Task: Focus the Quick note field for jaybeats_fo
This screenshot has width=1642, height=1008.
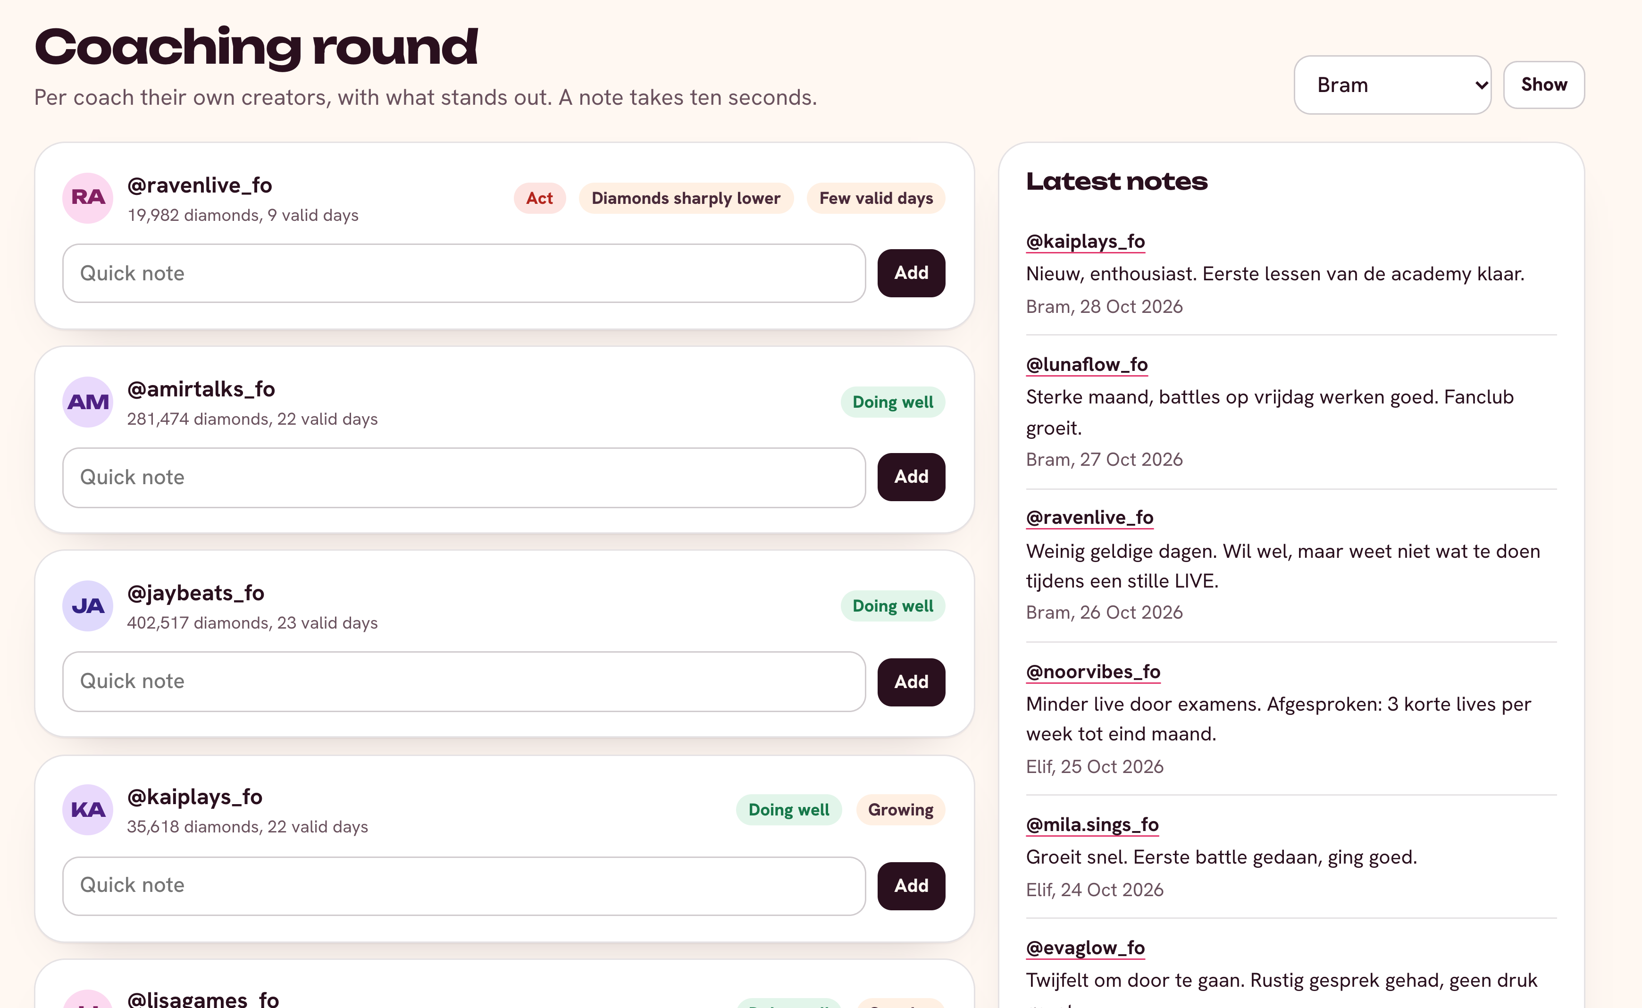Action: [x=464, y=681]
